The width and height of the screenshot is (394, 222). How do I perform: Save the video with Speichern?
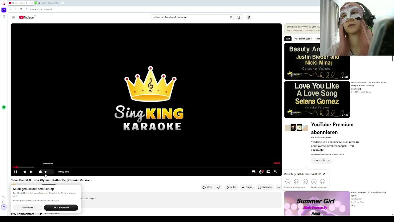point(265,187)
